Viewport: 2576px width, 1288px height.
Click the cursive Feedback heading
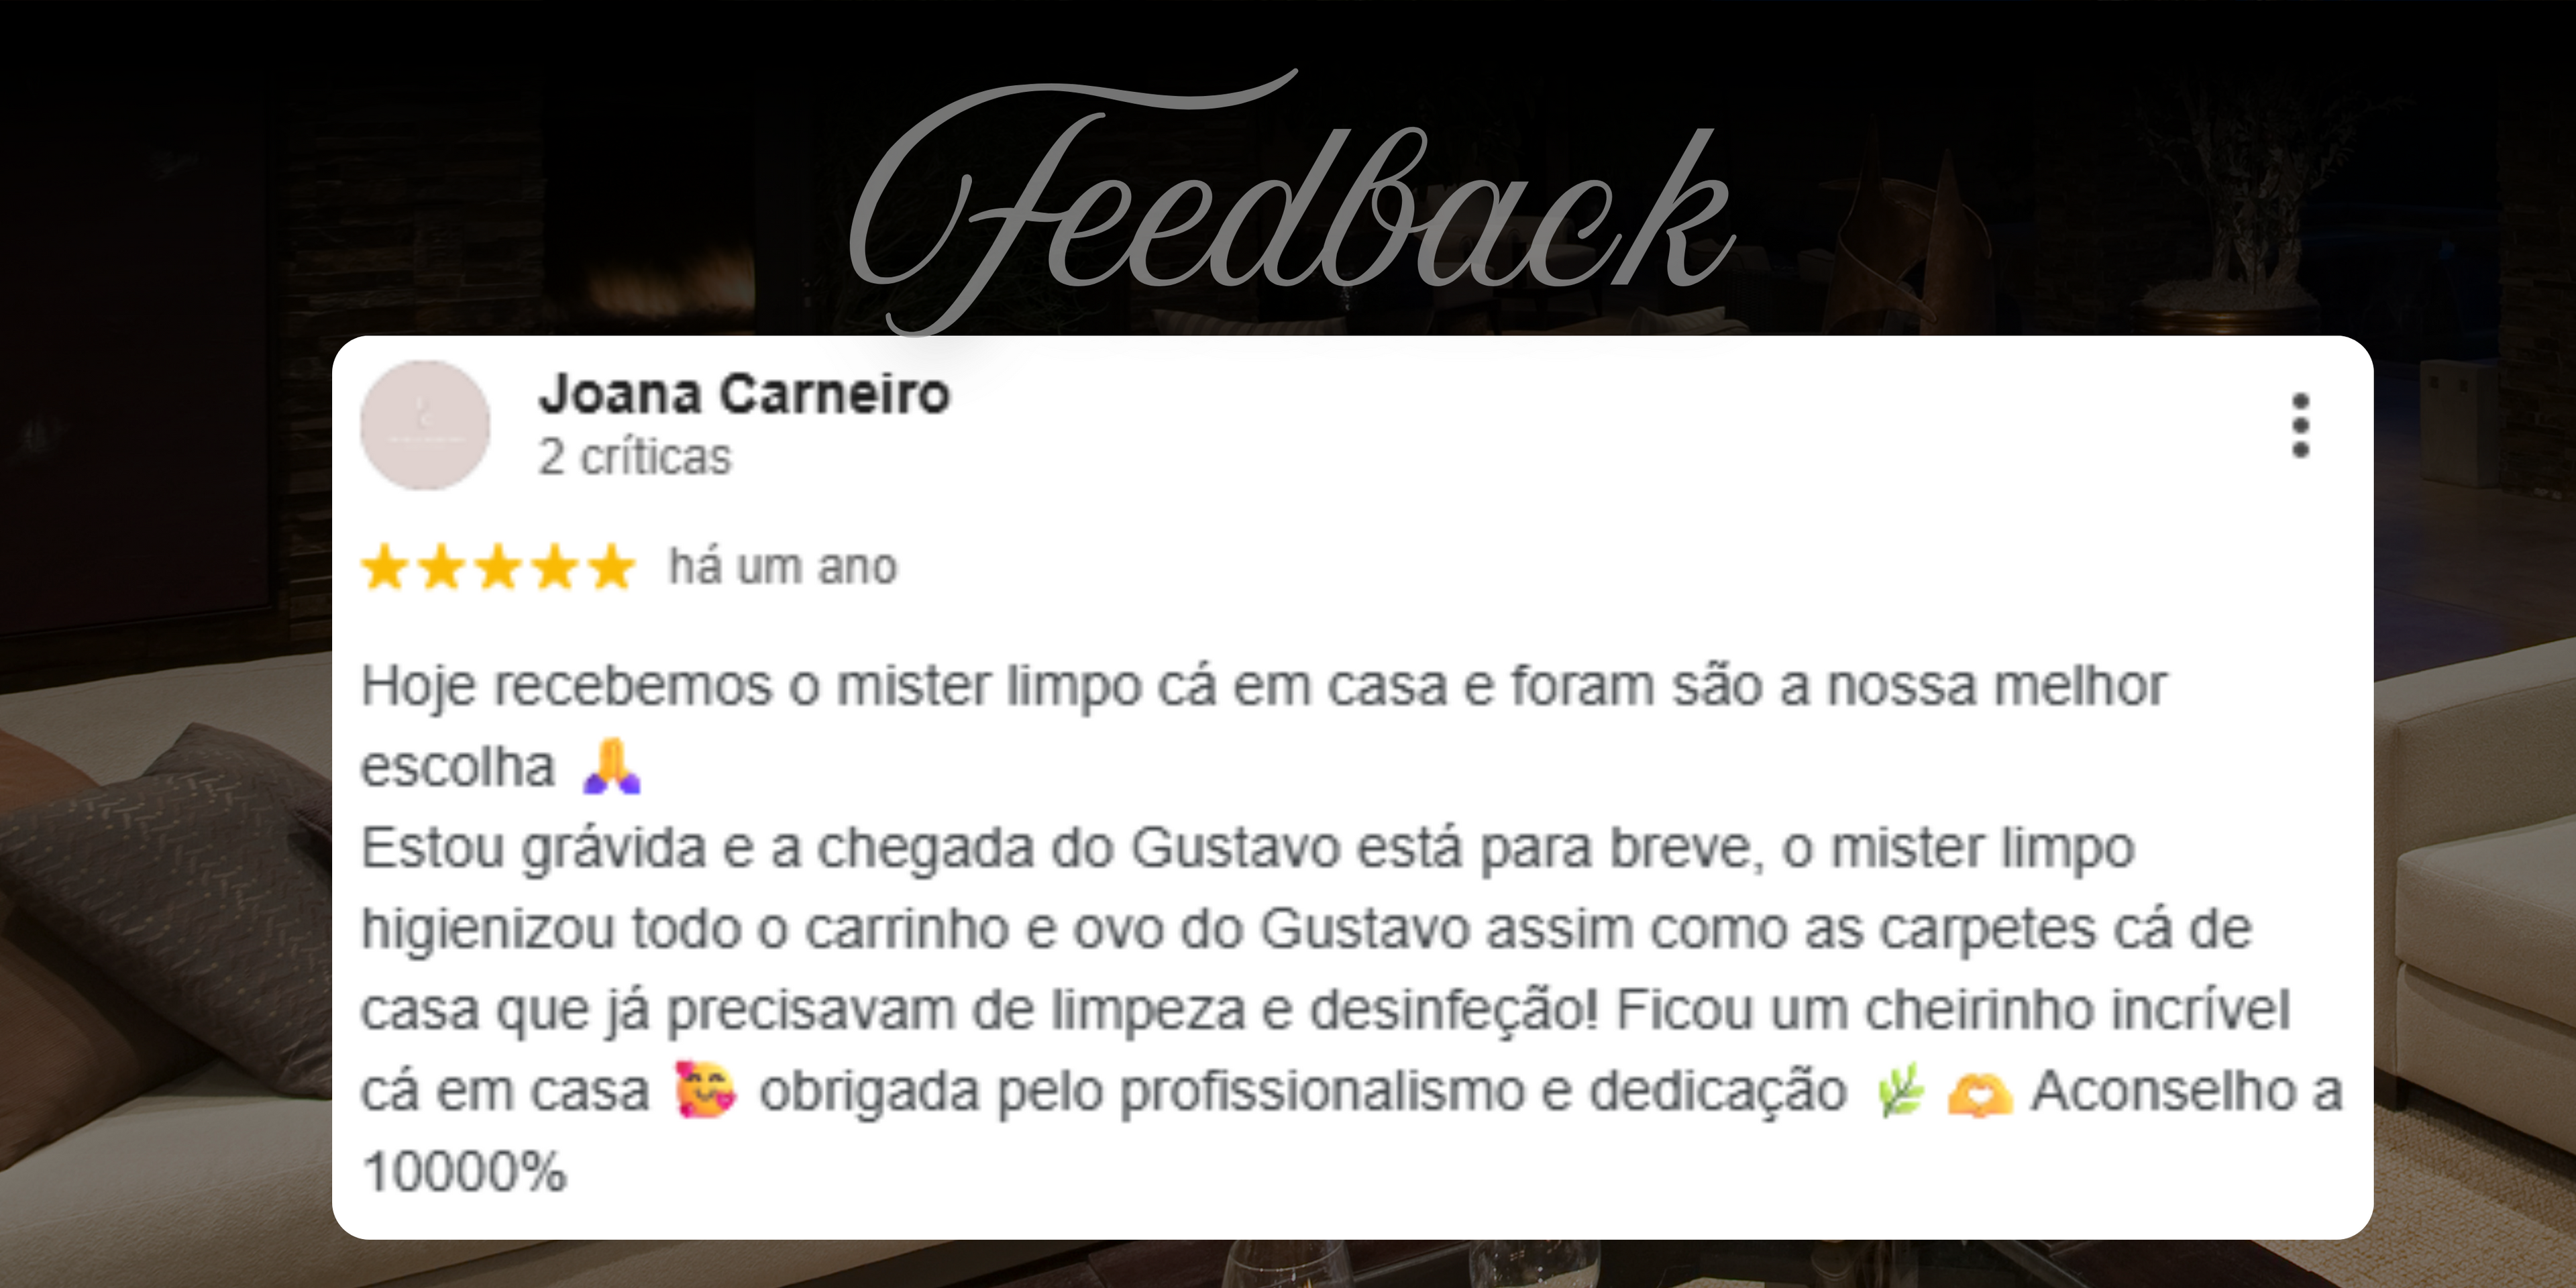[1290, 200]
